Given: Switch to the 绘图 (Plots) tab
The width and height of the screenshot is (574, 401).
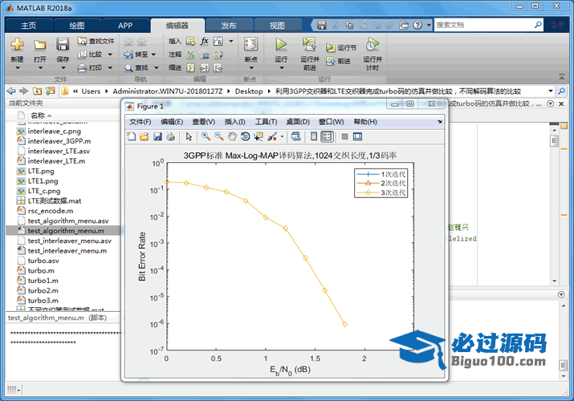Looking at the screenshot, I should point(77,26).
